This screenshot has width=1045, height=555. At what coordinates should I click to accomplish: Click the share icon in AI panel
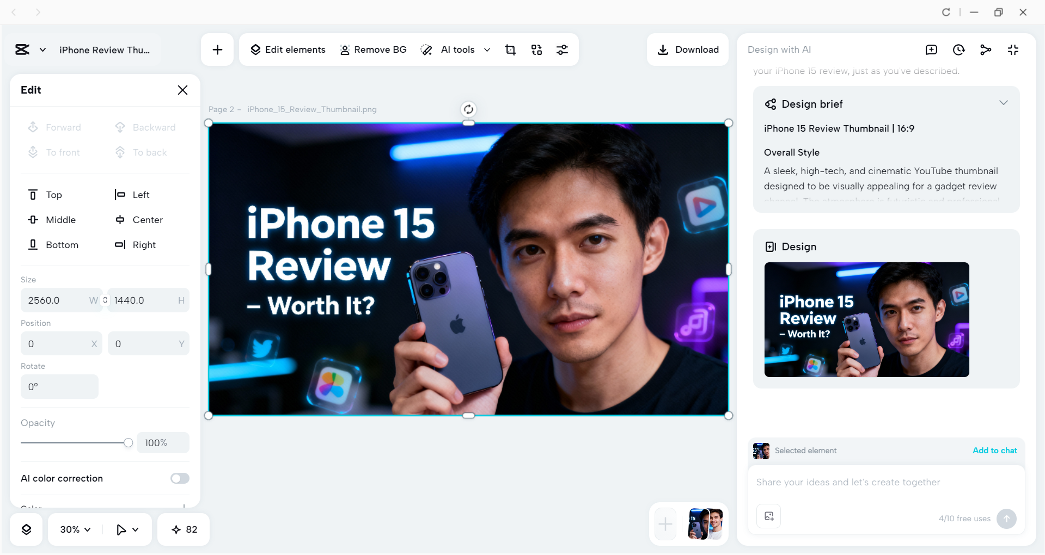pos(986,50)
